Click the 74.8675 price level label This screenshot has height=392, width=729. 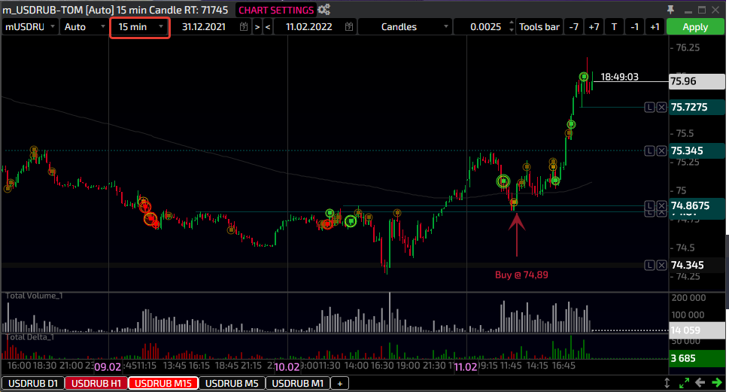point(697,205)
